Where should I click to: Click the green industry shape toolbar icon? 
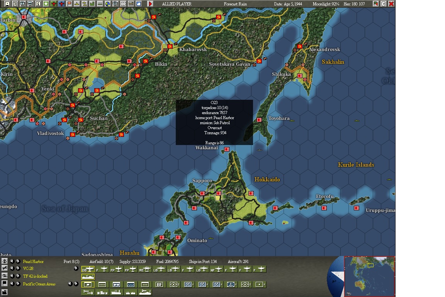(92, 4)
